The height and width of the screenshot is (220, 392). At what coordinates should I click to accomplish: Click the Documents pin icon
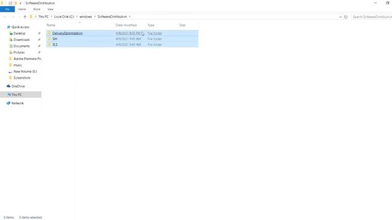tap(39, 46)
